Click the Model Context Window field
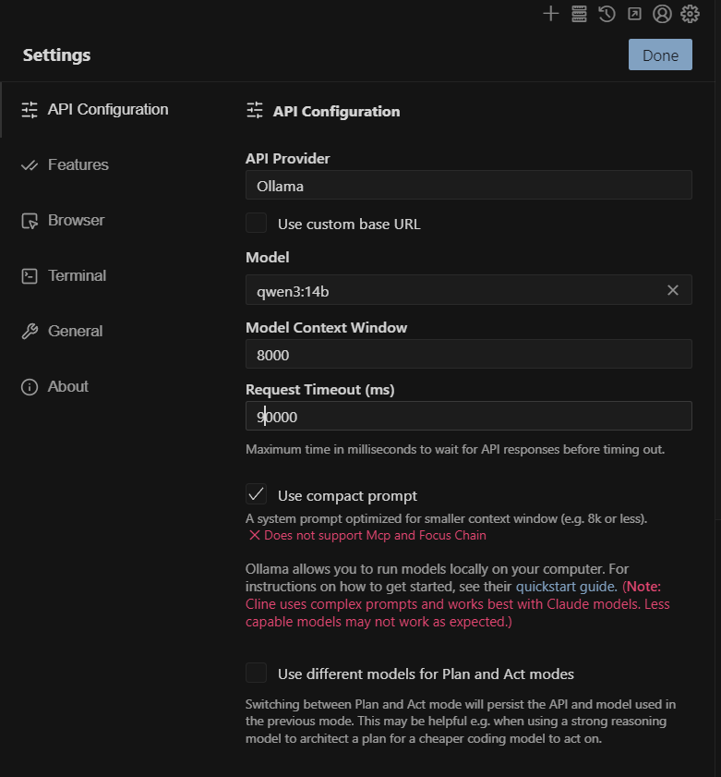The image size is (721, 777). pyautogui.click(x=468, y=354)
